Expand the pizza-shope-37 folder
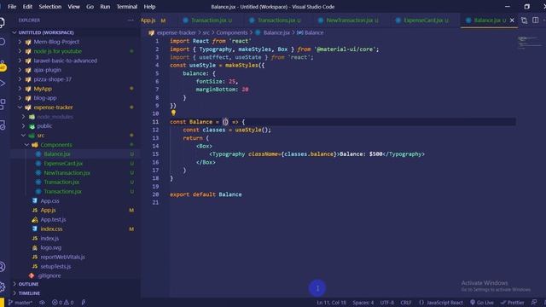This screenshot has height=307, width=546. (x=53, y=79)
